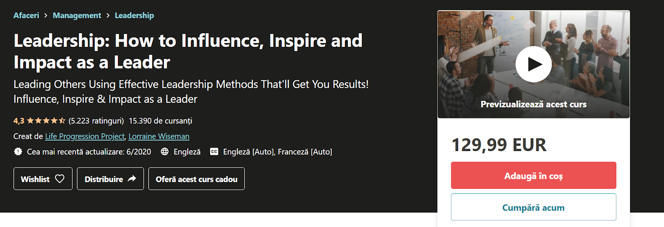Click the closed captions icon

(x=214, y=152)
